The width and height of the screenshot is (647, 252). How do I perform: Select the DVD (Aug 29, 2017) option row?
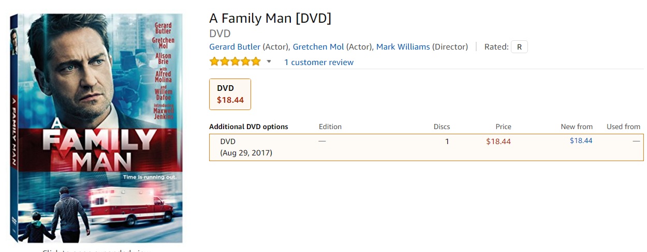point(246,147)
